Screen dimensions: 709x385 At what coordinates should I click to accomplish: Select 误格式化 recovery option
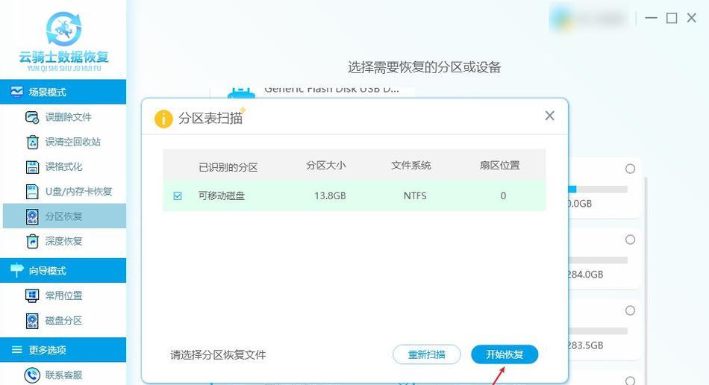[x=64, y=166]
